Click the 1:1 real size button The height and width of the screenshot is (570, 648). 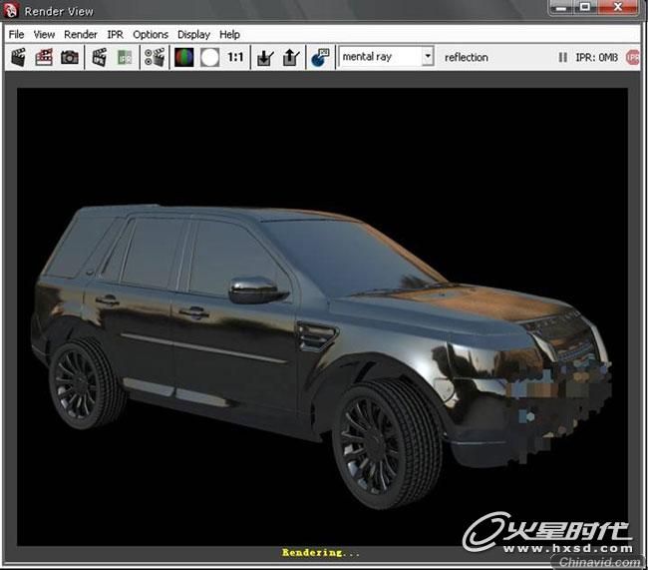[x=235, y=57]
